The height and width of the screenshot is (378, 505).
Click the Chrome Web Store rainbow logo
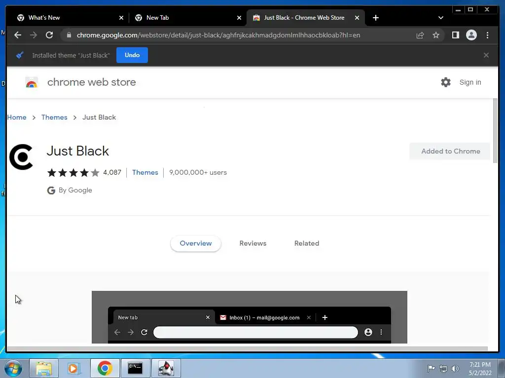pyautogui.click(x=32, y=82)
